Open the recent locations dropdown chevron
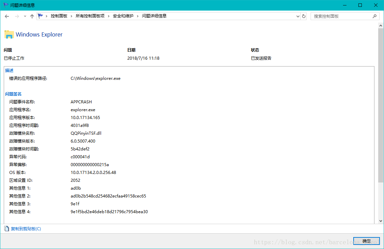The image size is (384, 249). coord(25,16)
